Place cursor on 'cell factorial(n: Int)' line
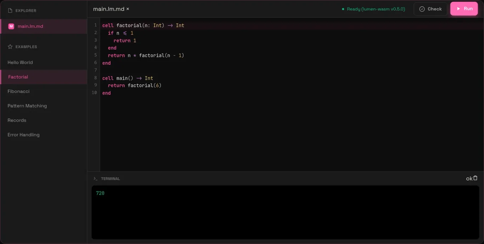The width and height of the screenshot is (484, 244). (x=143, y=25)
